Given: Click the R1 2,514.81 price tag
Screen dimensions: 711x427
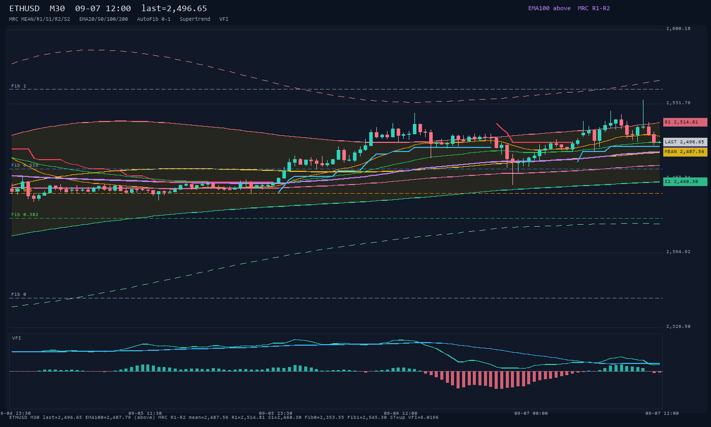Looking at the screenshot, I should click(x=685, y=122).
